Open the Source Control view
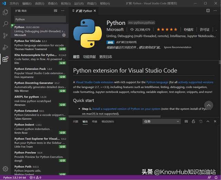Viewport: 221px width, 180px height. 6,35
